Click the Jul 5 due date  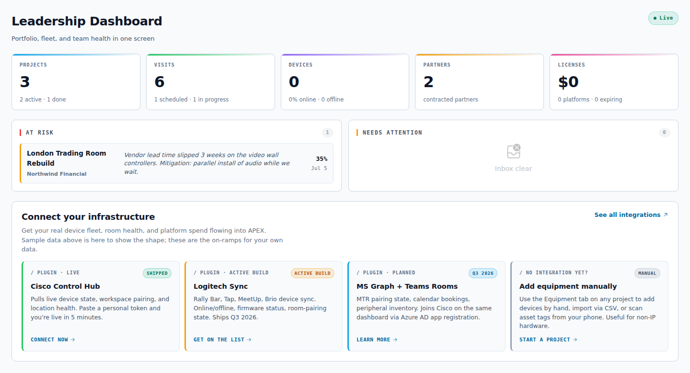coord(319,169)
